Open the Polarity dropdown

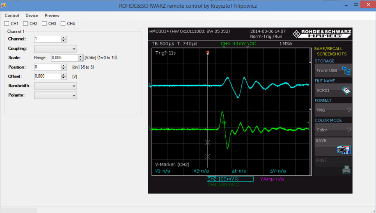click(55, 96)
